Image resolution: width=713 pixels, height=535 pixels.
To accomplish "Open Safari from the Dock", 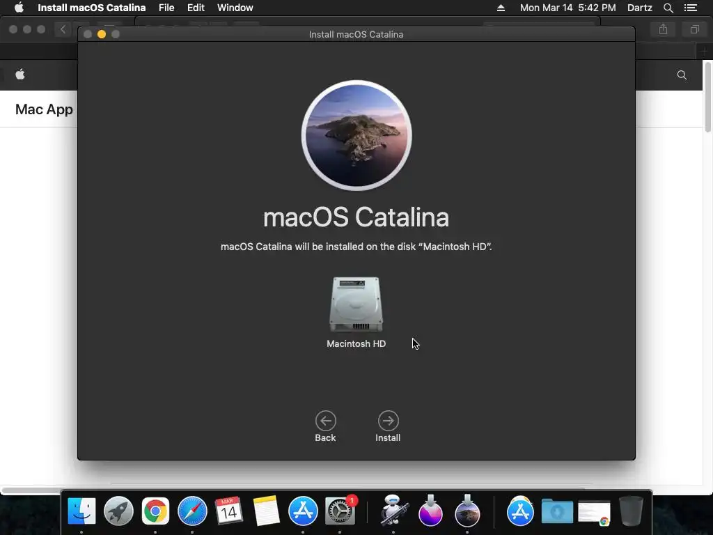I will click(x=192, y=511).
